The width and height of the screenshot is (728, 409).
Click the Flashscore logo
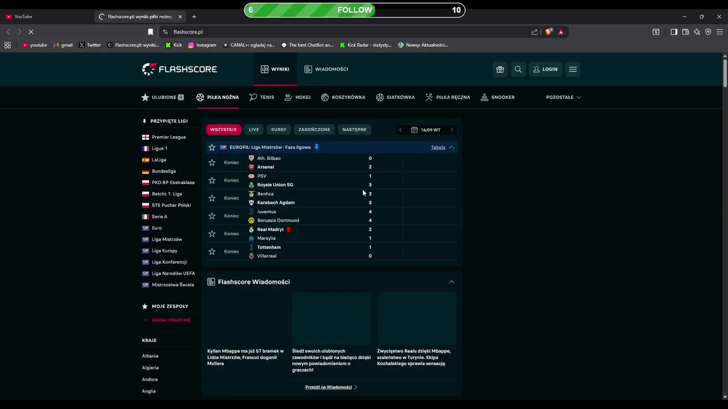(x=179, y=69)
